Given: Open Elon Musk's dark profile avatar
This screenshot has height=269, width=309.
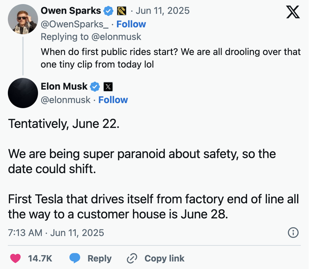Looking at the screenshot, I should tap(23, 93).
